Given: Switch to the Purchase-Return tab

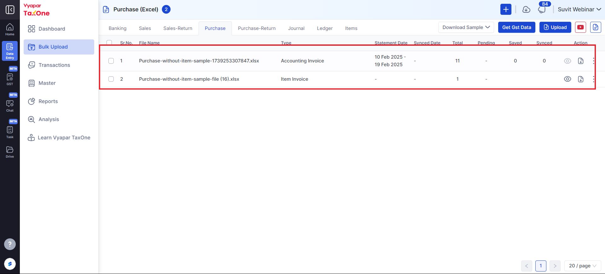Looking at the screenshot, I should (257, 28).
